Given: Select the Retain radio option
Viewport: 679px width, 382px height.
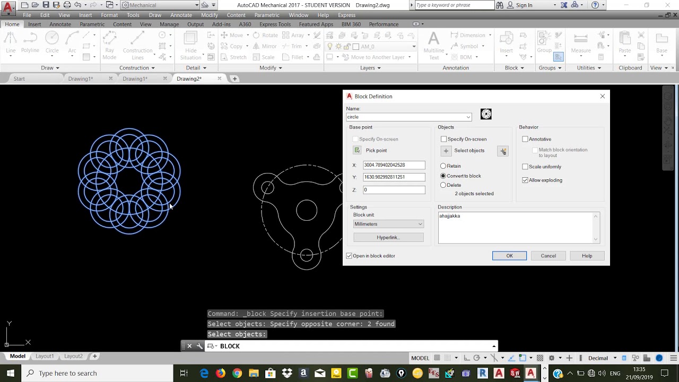Looking at the screenshot, I should point(443,166).
